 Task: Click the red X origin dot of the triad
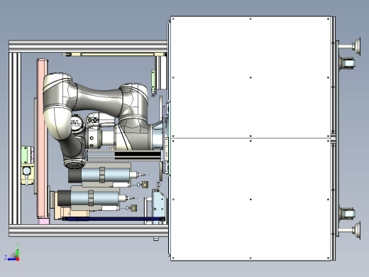18,259
